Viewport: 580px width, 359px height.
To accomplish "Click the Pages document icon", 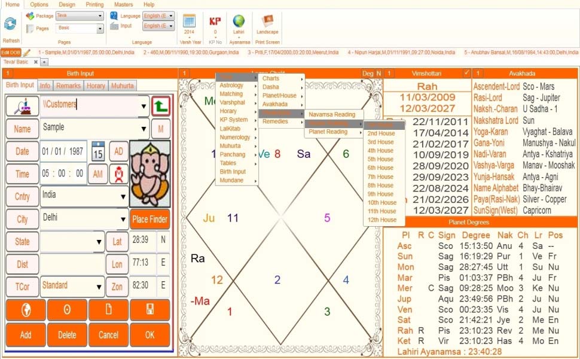I will 30,28.
